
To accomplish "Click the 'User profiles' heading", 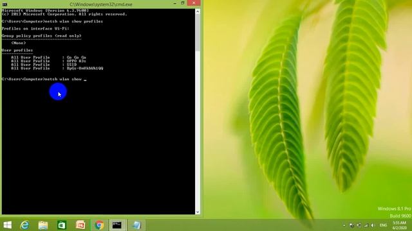I will pos(17,50).
